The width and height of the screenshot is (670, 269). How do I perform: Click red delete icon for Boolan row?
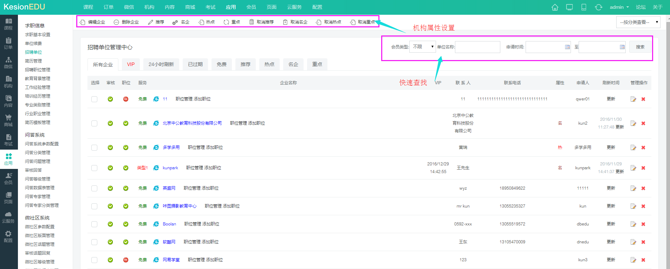(643, 224)
